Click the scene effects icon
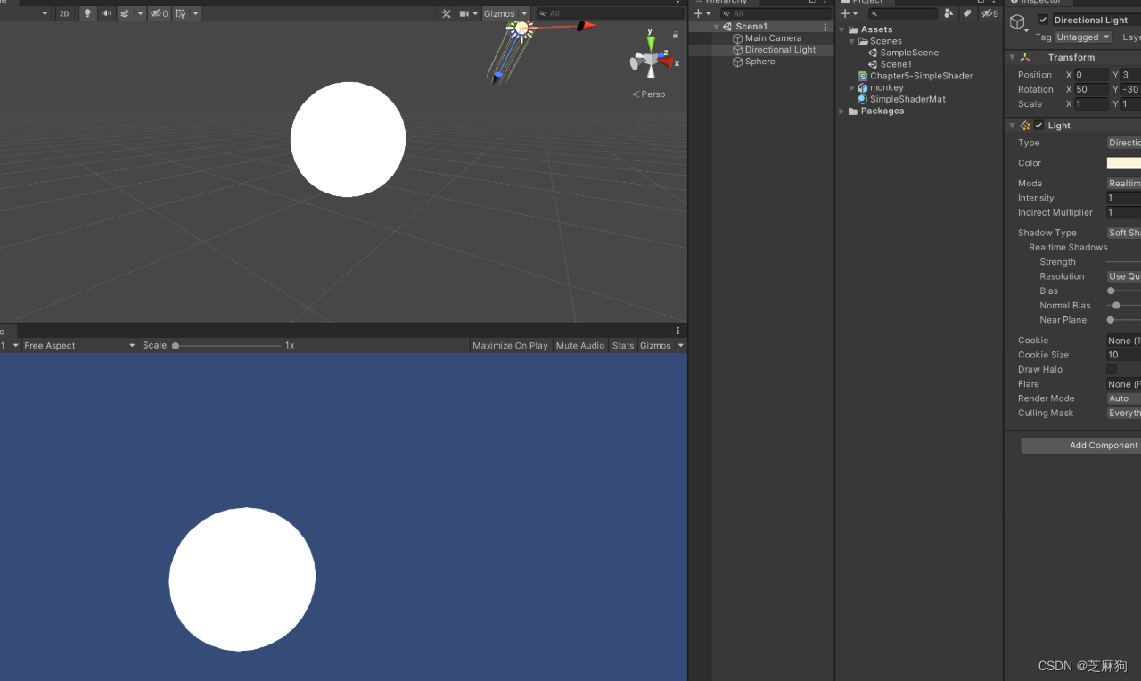 coord(125,12)
